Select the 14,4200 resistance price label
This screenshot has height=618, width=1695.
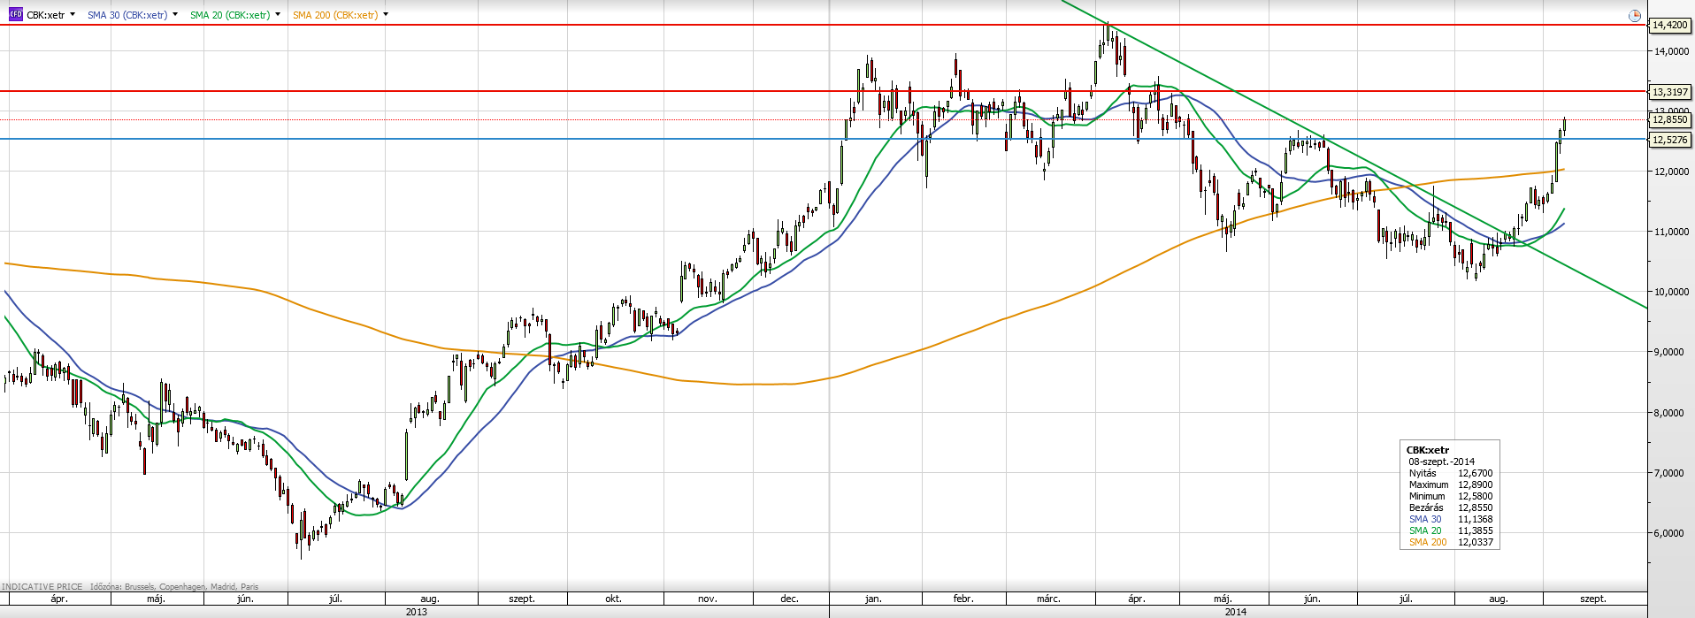tap(1670, 25)
